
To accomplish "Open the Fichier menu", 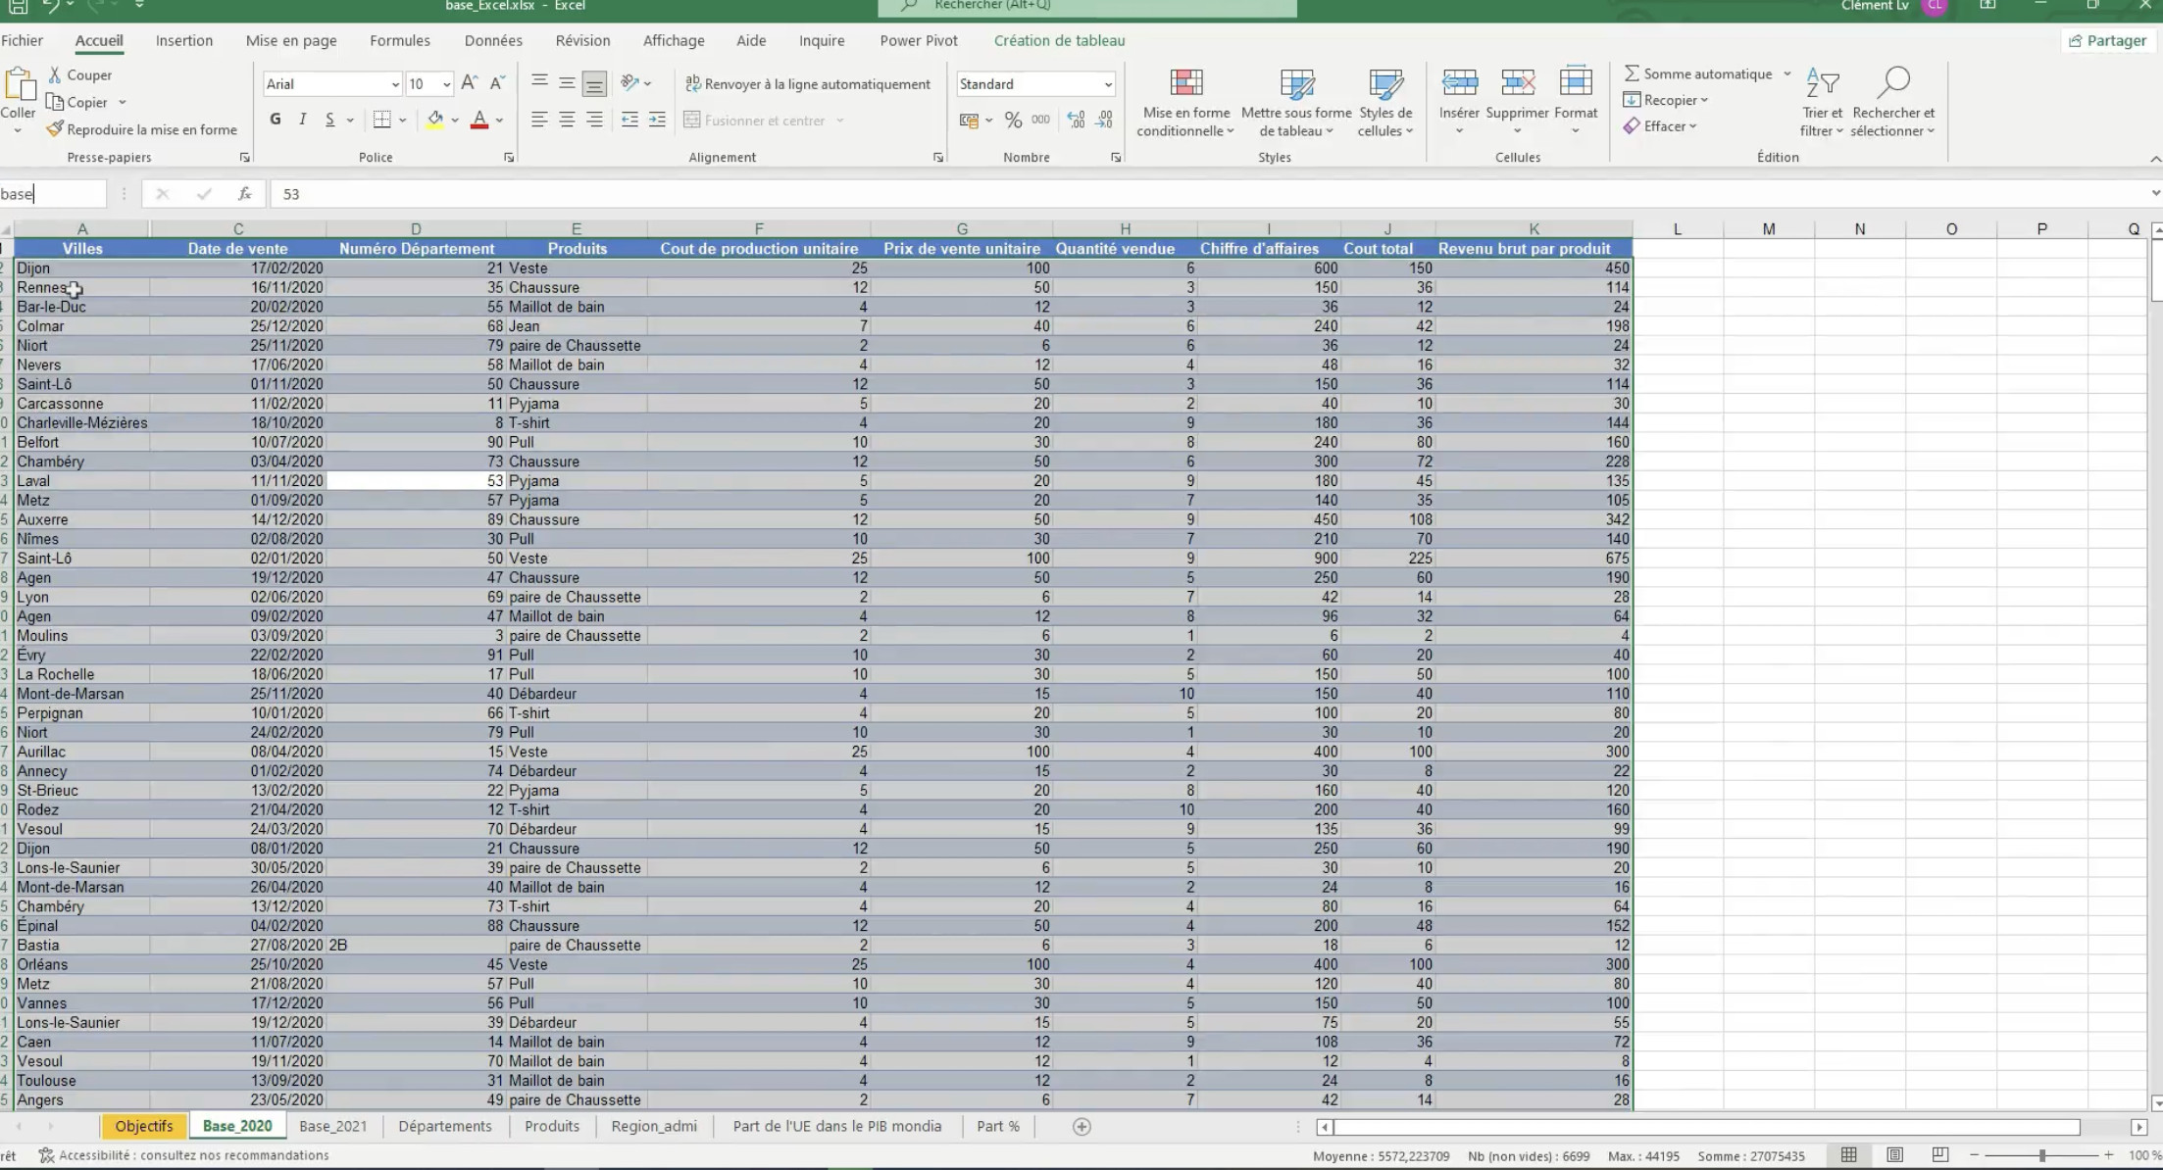I will (23, 40).
